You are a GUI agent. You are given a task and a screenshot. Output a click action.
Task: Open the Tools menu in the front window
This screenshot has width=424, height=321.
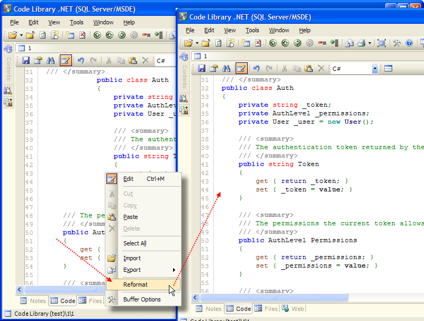[x=252, y=30]
